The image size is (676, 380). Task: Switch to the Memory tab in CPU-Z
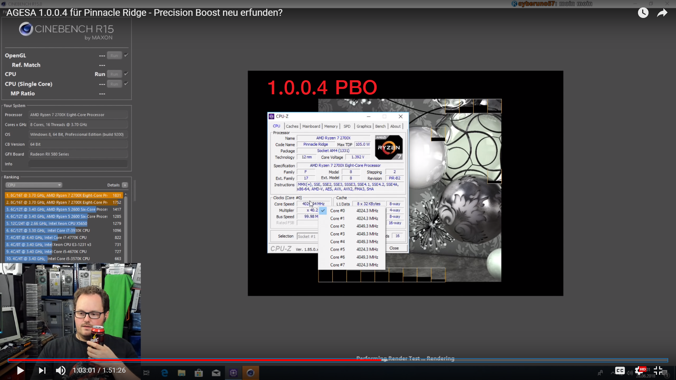pyautogui.click(x=331, y=126)
